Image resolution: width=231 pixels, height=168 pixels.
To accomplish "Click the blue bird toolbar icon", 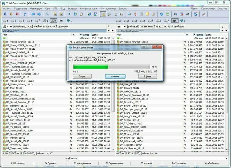I will [161, 14].
